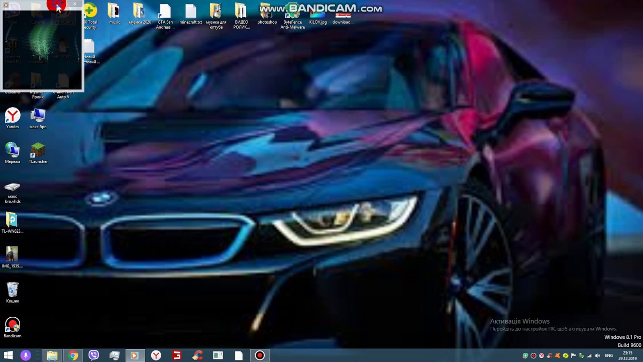Switch to the media player taskbar button
Screen dimensions: 643x362
click(x=135, y=355)
